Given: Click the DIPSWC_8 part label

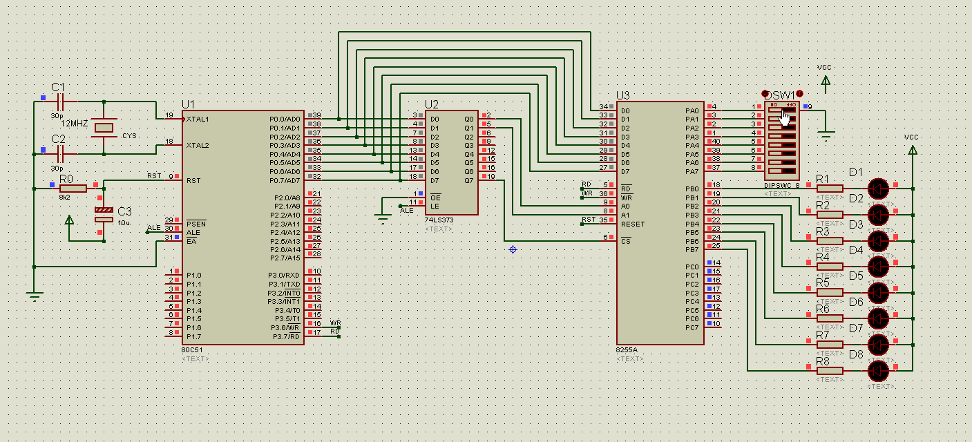Looking at the screenshot, I should [x=782, y=185].
